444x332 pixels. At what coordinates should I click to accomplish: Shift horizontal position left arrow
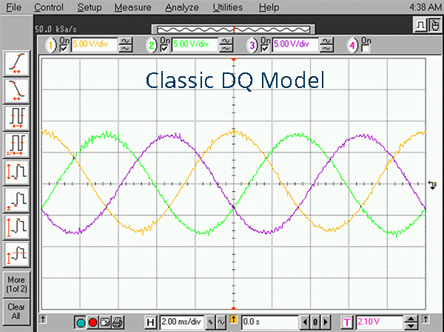pos(305,322)
